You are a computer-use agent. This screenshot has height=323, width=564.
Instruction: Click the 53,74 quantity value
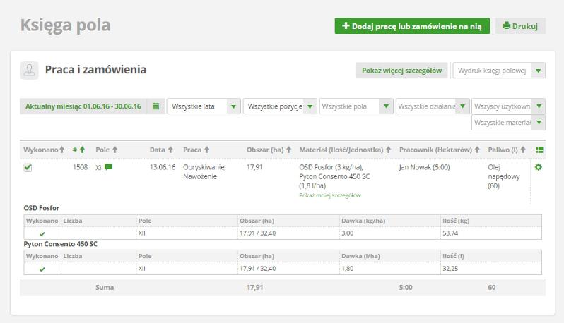coord(450,233)
